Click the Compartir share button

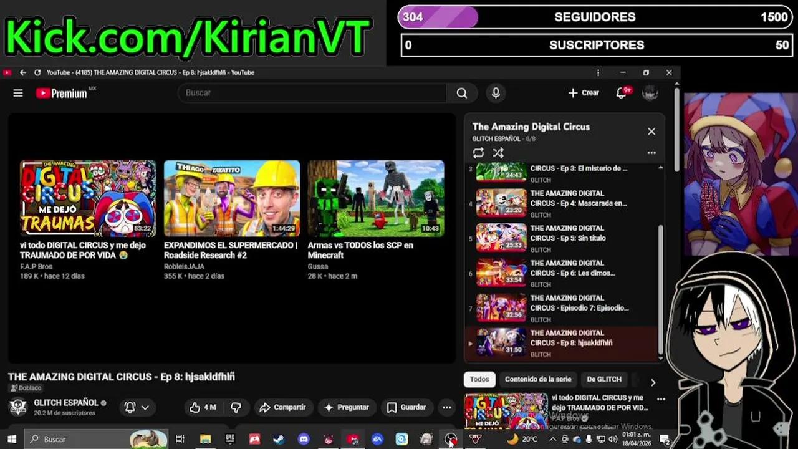(283, 407)
